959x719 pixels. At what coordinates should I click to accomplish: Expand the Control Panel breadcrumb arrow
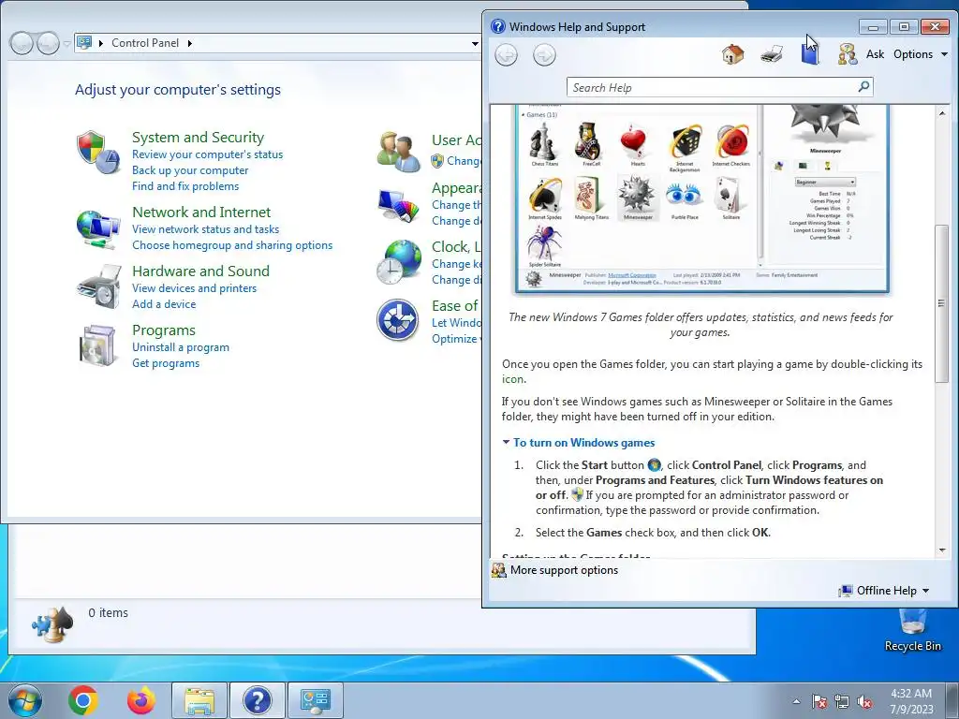[x=189, y=43]
